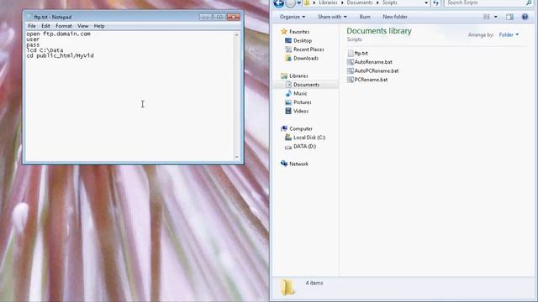Click the AutoPCRename.bat file icon

[351, 71]
